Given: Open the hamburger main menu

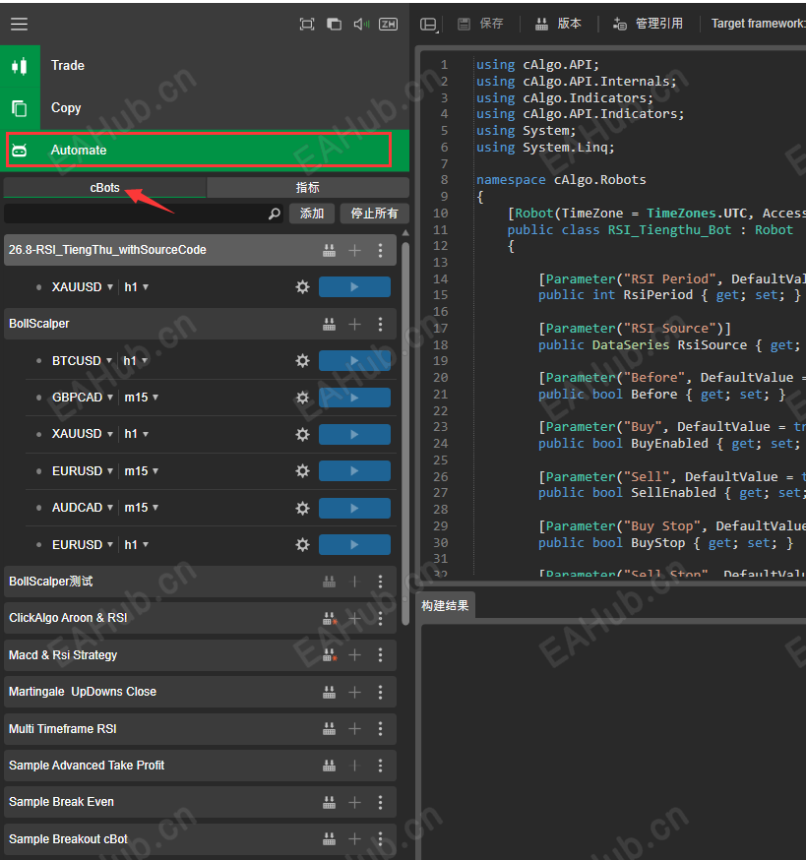Looking at the screenshot, I should tap(19, 25).
